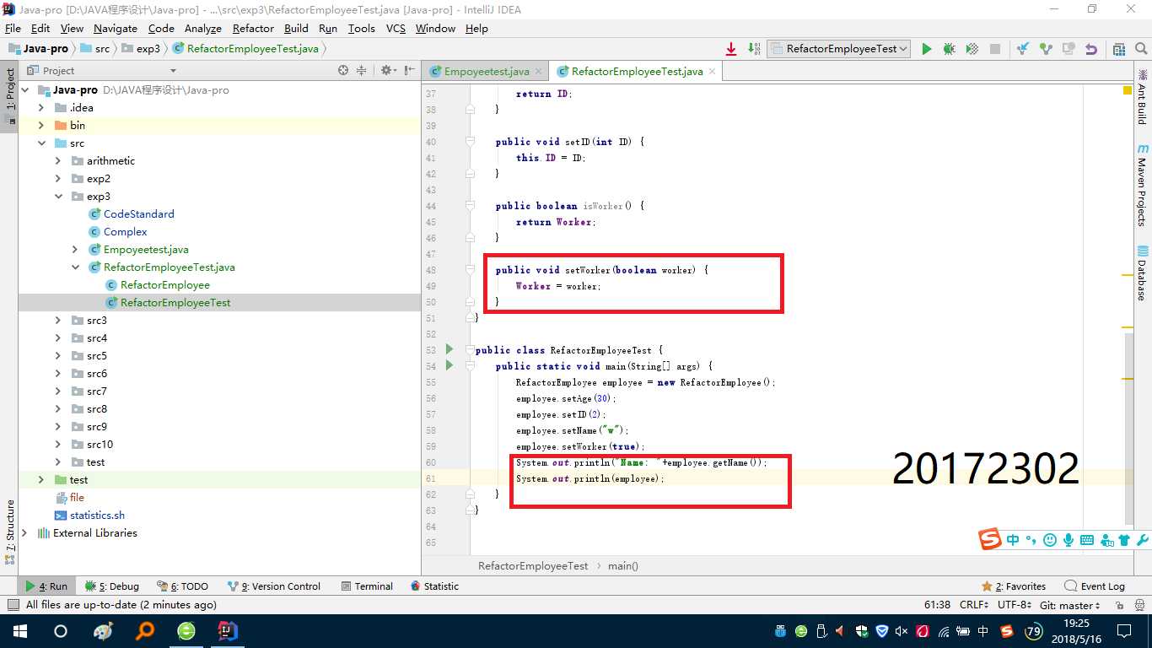Image resolution: width=1152 pixels, height=648 pixels.
Task: Click the fold marker at line 44
Action: click(471, 206)
